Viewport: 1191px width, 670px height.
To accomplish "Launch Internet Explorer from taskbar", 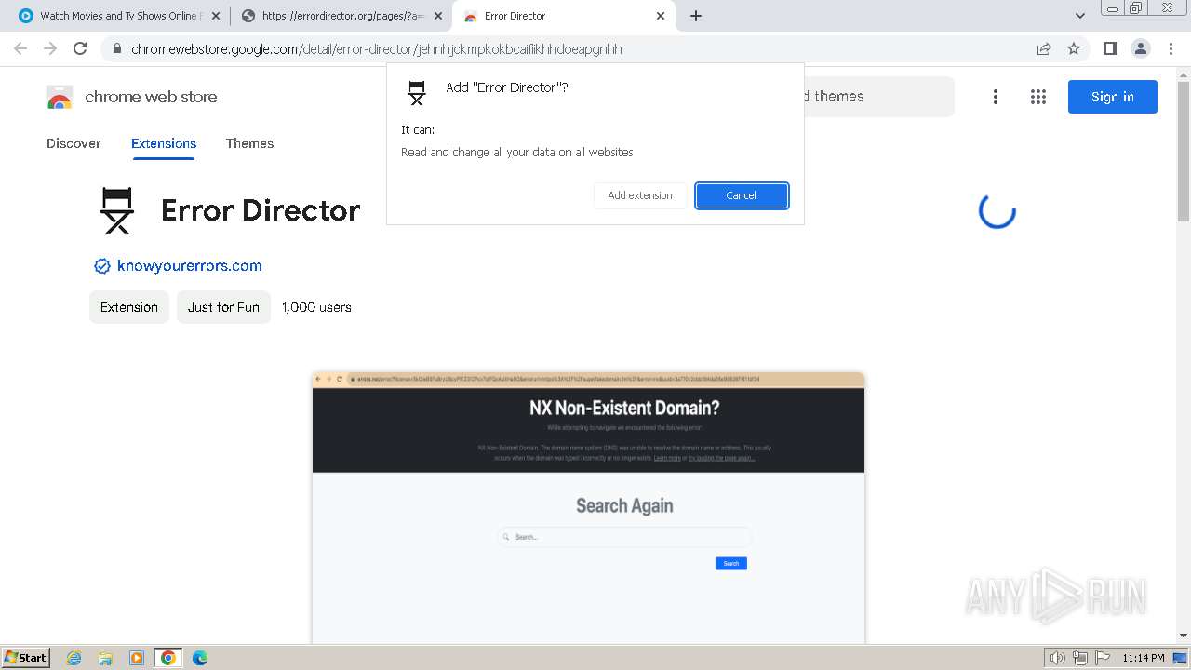I will (74, 658).
